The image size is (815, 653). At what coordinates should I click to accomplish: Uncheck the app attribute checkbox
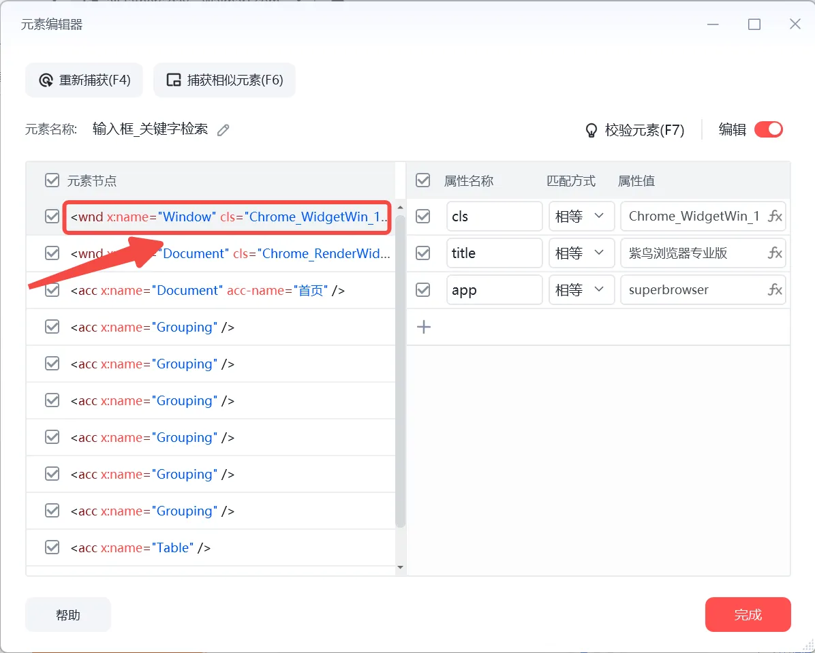click(x=423, y=290)
